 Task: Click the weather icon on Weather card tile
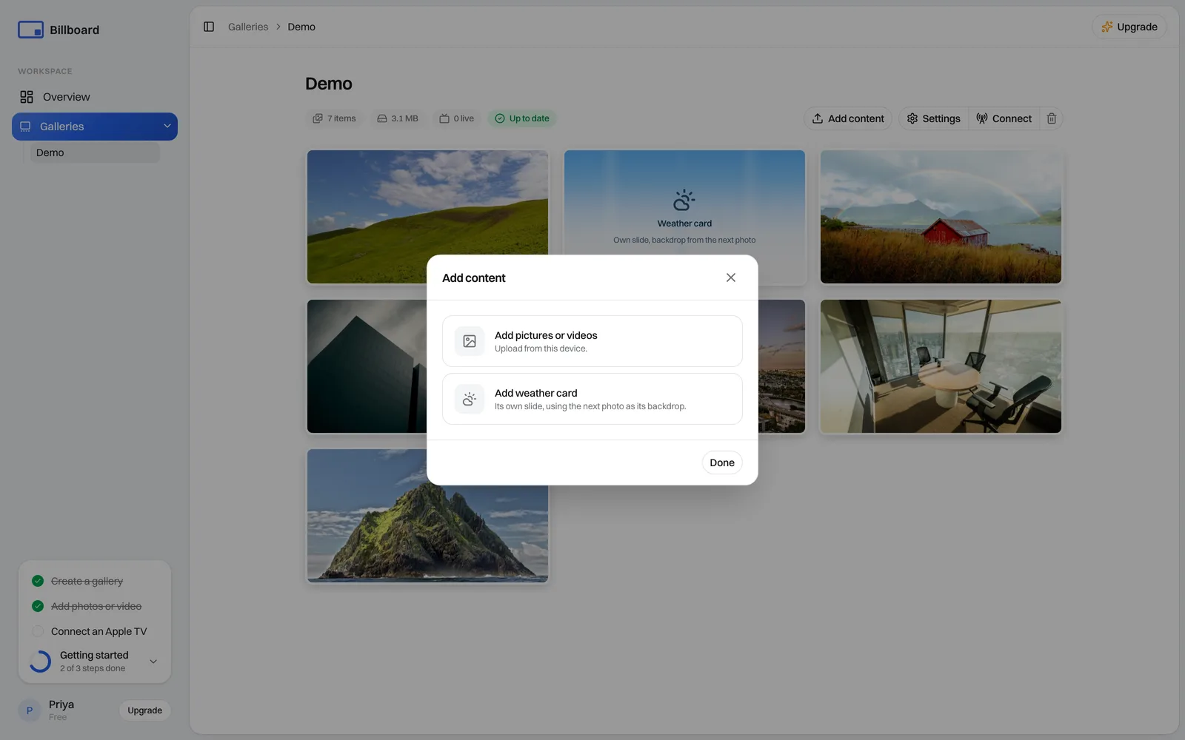684,200
